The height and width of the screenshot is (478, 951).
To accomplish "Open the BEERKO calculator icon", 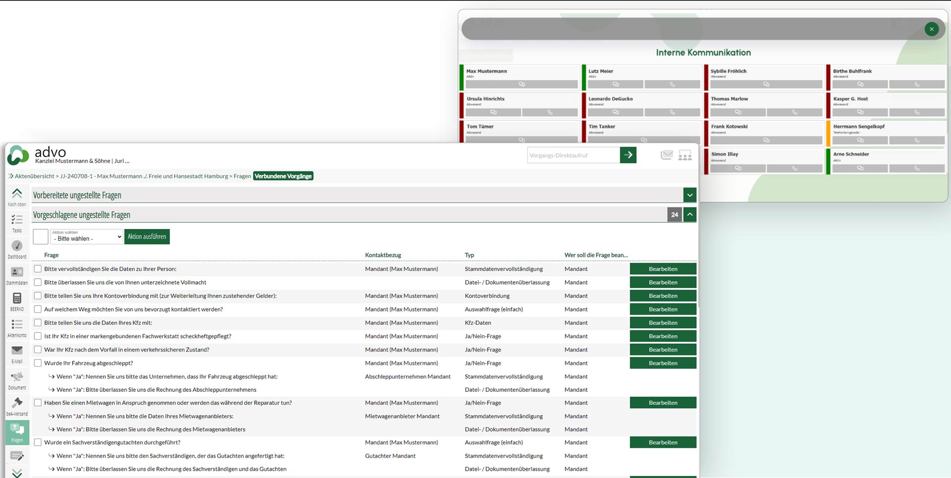I will pos(17,301).
